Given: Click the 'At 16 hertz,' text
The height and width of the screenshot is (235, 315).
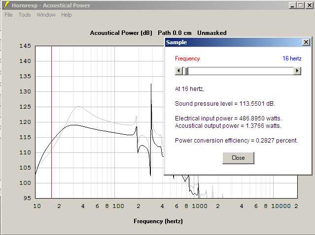Looking at the screenshot, I should [189, 89].
